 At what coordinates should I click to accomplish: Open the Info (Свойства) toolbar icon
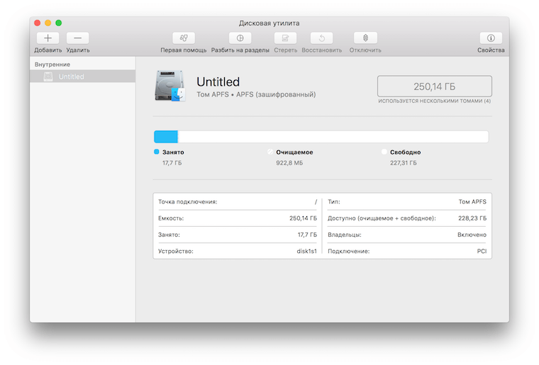point(491,38)
